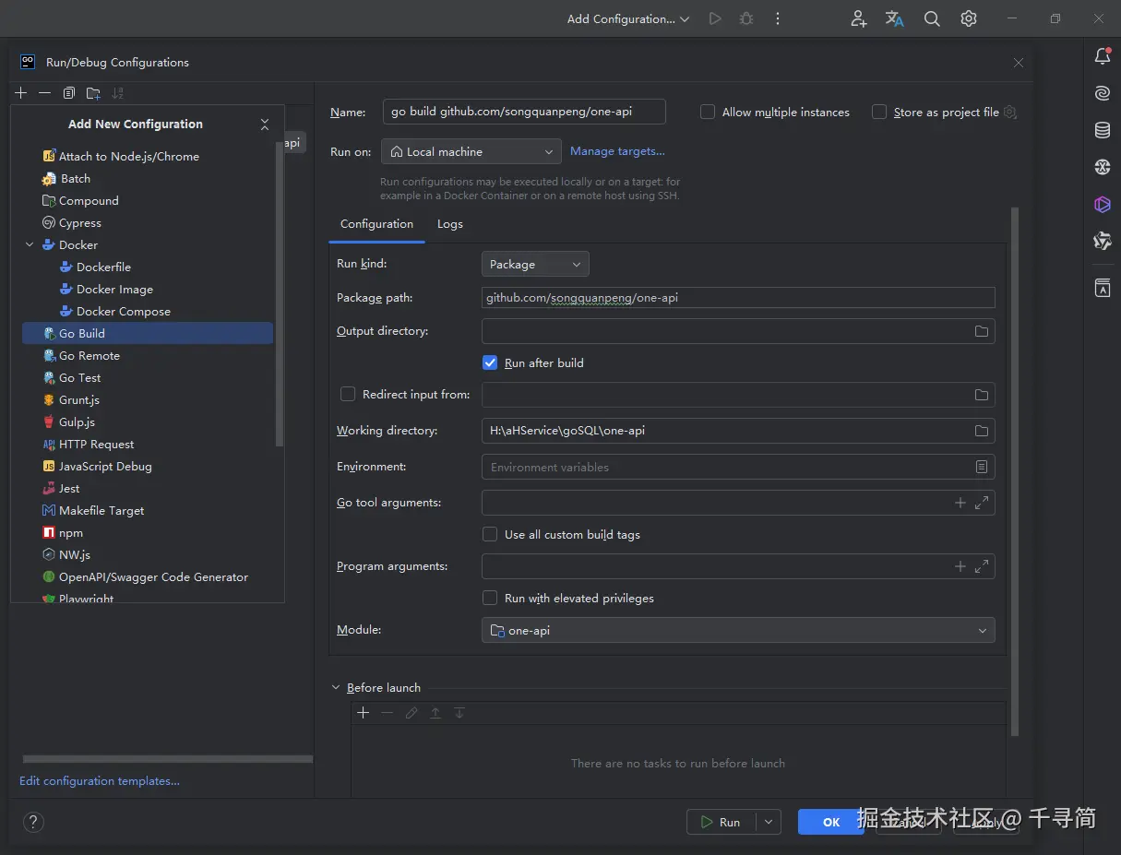
Task: Click the Manage targets link
Action: [617, 151]
